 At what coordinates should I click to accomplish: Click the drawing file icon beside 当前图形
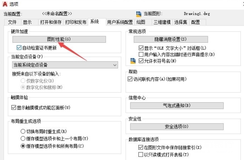coord(138,14)
